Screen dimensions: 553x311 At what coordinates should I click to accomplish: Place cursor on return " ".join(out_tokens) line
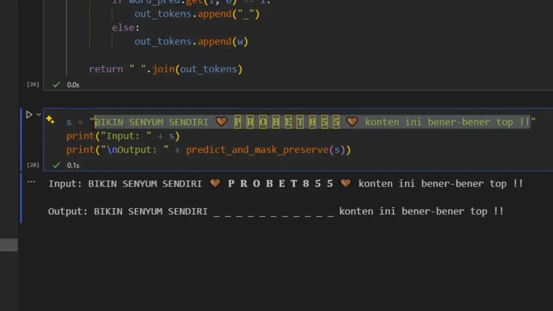[166, 69]
